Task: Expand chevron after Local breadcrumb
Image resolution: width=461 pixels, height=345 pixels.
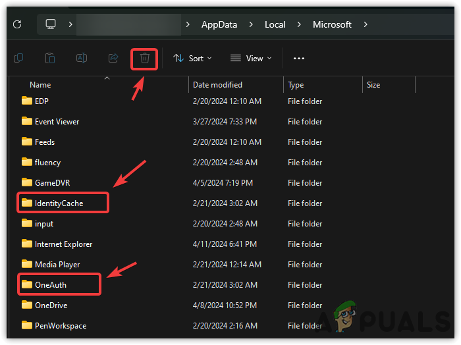Action: 299,24
